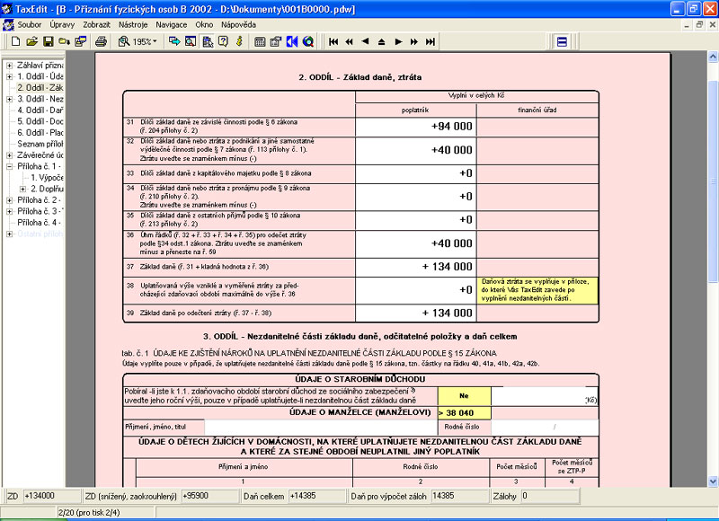719x521 pixels.
Task: Click the row 32 poplatník value +40 000
Action: click(416, 151)
